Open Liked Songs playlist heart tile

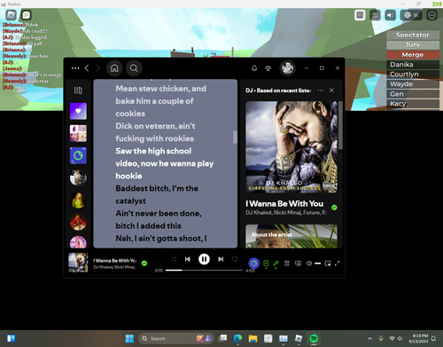[78, 111]
